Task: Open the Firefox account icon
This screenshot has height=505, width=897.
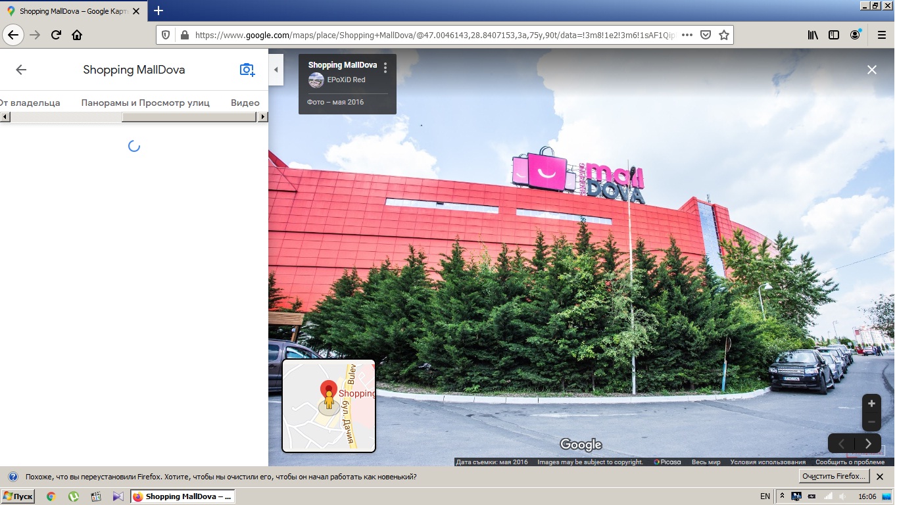Action: 855,35
